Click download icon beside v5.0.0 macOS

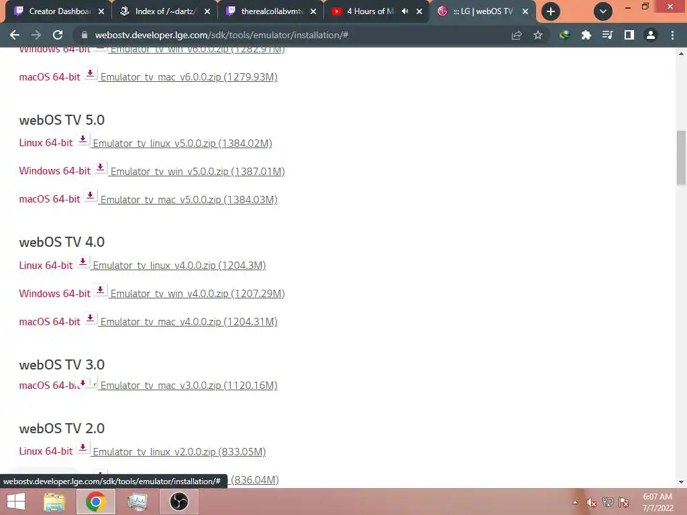click(x=90, y=196)
